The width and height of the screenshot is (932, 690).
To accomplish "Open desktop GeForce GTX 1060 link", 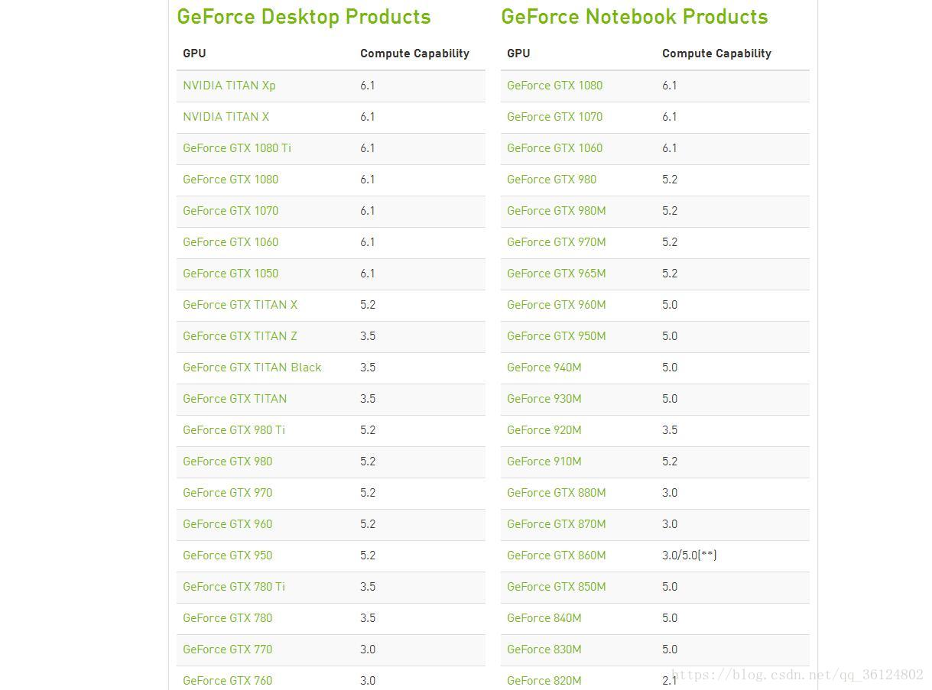I will (230, 242).
